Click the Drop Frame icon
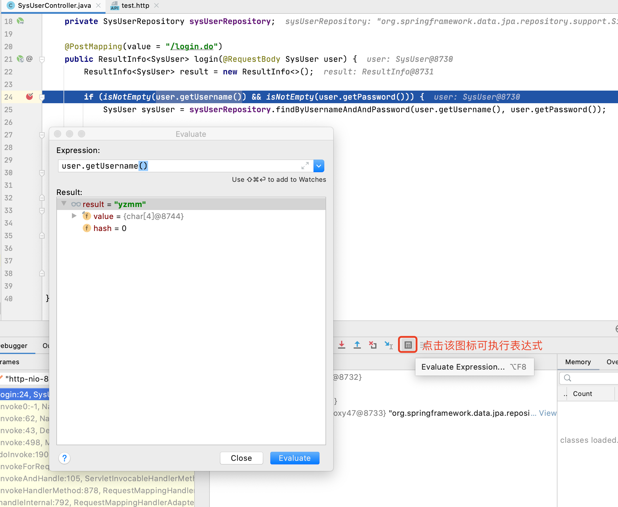This screenshot has height=507, width=618. pos(373,345)
